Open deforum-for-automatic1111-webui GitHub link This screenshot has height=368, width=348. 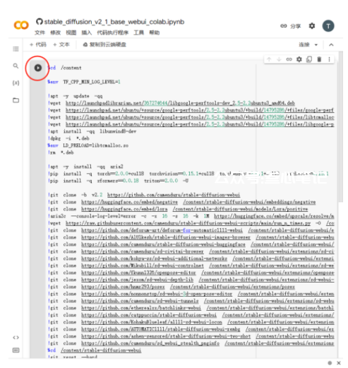tap(162, 230)
